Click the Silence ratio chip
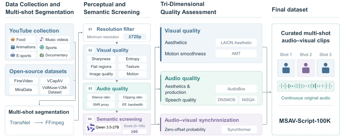This screenshot has width=351, height=140. point(101,97)
